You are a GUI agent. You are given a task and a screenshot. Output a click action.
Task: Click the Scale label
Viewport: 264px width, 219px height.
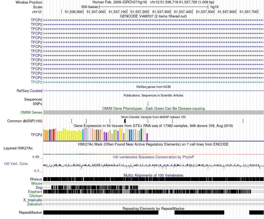38,7
